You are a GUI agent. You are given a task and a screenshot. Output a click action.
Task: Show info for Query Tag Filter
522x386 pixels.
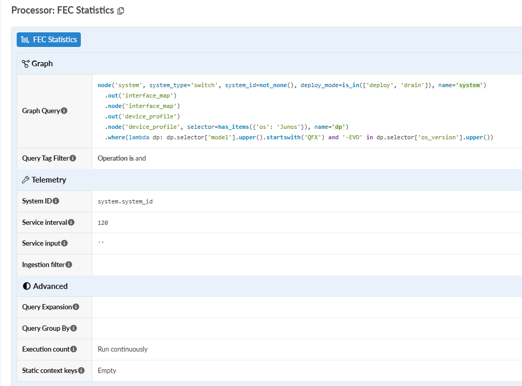point(73,158)
